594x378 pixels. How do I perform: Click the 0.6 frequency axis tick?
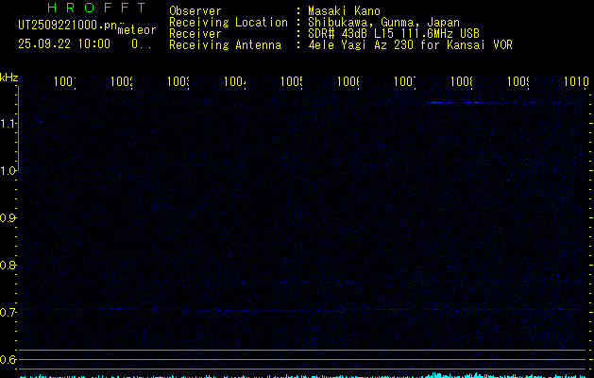click(8, 360)
